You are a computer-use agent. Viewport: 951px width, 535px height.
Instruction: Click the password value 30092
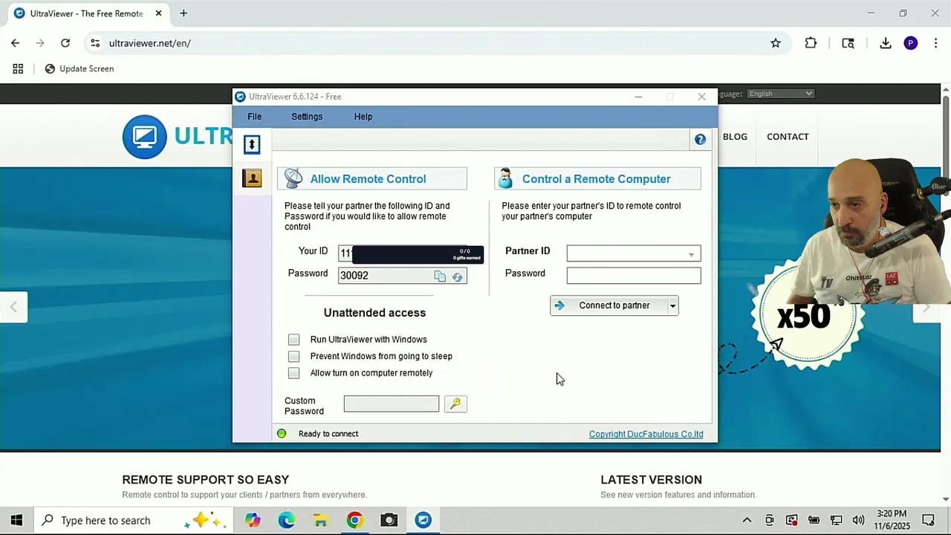(x=354, y=276)
